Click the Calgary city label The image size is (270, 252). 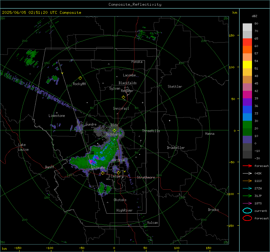(117, 176)
